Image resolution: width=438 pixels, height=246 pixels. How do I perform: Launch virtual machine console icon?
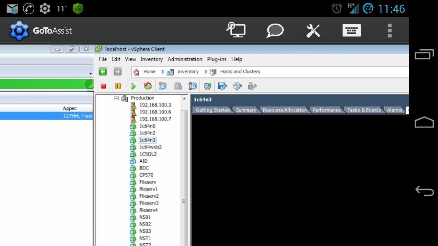click(x=208, y=86)
